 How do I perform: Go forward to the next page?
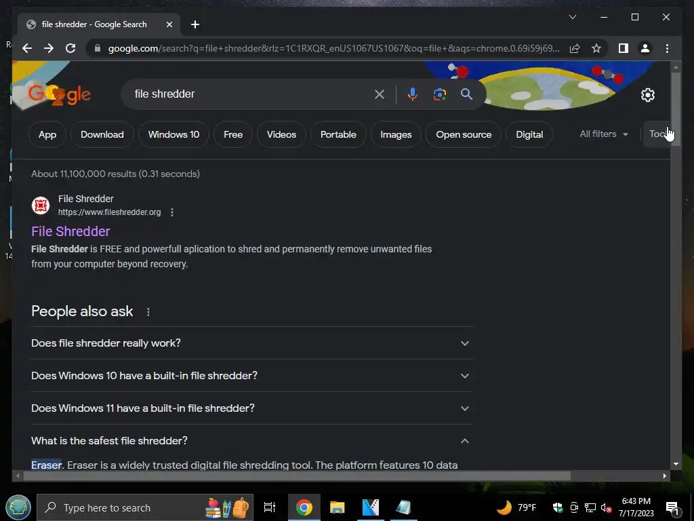coord(49,48)
